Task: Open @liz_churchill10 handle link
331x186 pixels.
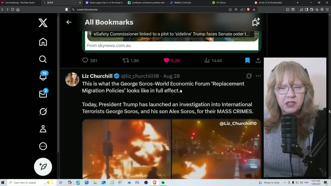Action: click(x=140, y=76)
